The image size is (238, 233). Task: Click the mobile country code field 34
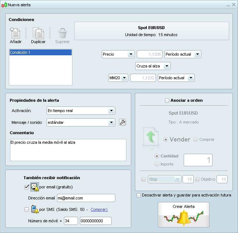71,221
